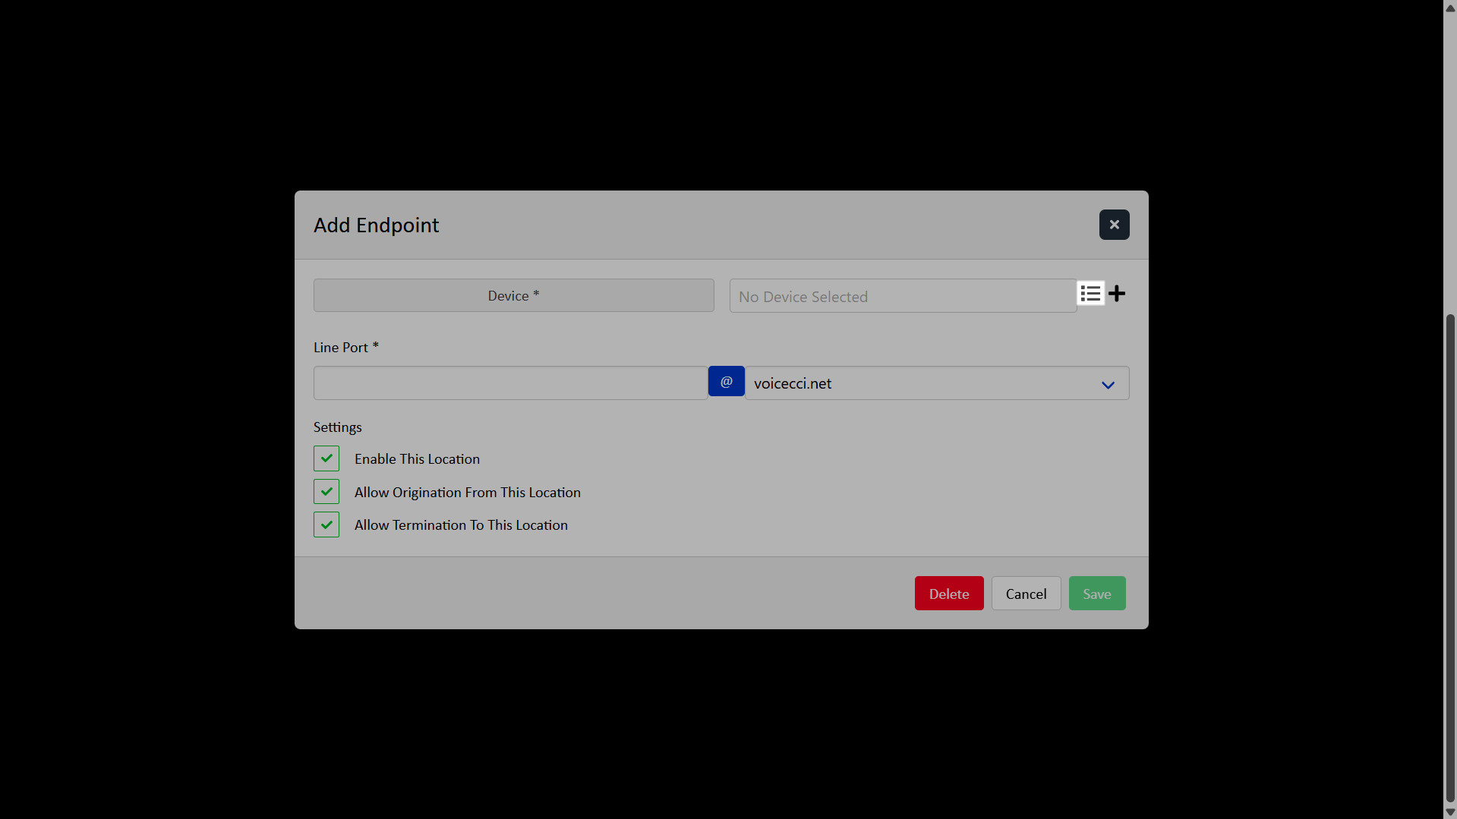Click the Enable This Location label text

[417, 459]
